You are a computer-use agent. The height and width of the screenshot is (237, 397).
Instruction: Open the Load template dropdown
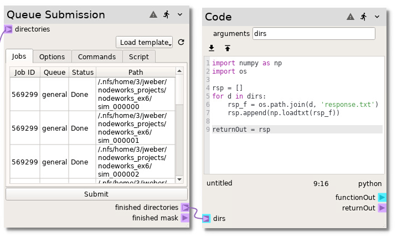(145, 43)
